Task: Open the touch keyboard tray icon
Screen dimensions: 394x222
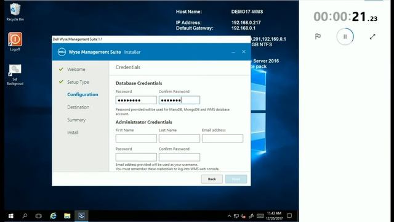Action: [260, 216]
